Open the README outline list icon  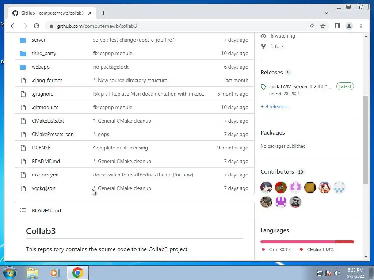[x=23, y=210]
